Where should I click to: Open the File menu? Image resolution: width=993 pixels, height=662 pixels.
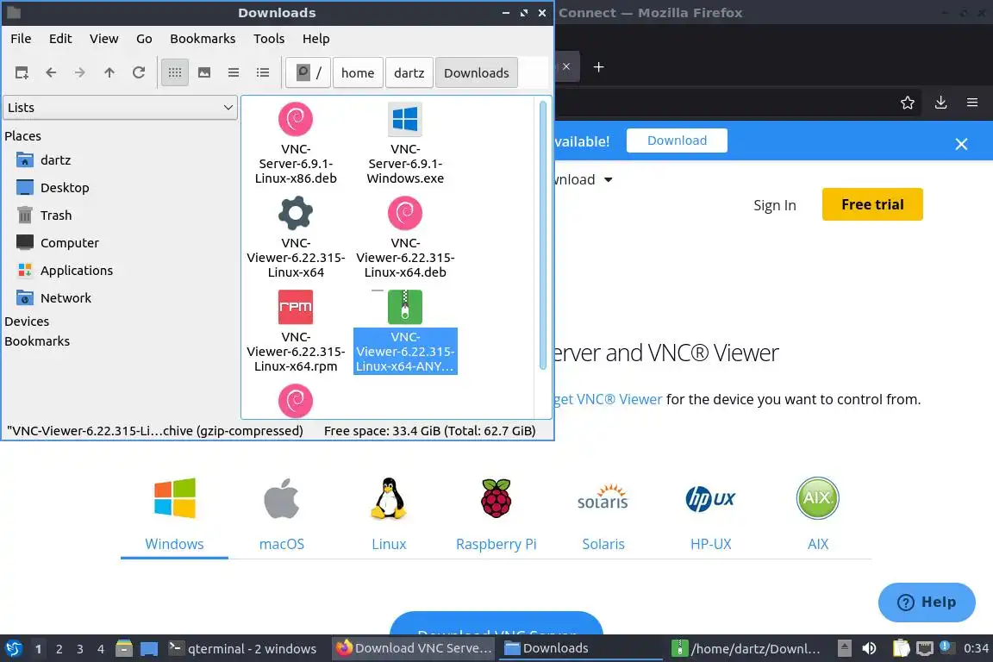(21, 39)
